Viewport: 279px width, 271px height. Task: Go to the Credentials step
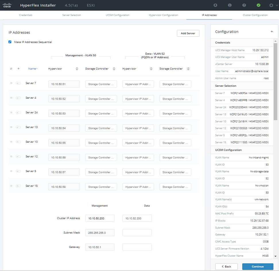pos(26,15)
